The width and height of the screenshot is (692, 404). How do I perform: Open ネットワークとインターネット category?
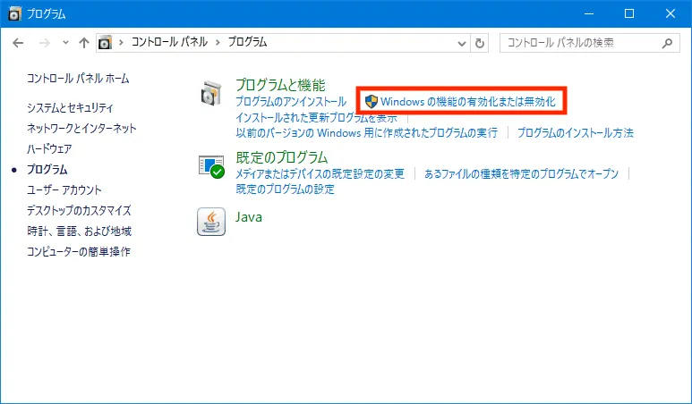pos(81,128)
